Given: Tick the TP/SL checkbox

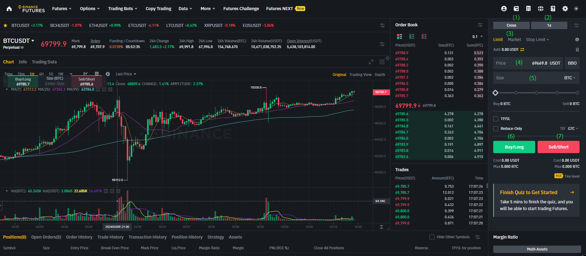Looking at the screenshot, I should (496, 119).
